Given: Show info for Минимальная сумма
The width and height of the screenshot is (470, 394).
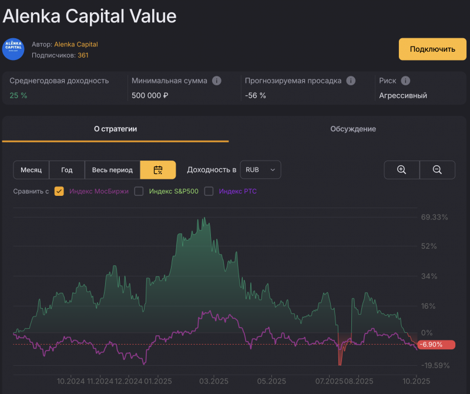Looking at the screenshot, I should [x=217, y=81].
